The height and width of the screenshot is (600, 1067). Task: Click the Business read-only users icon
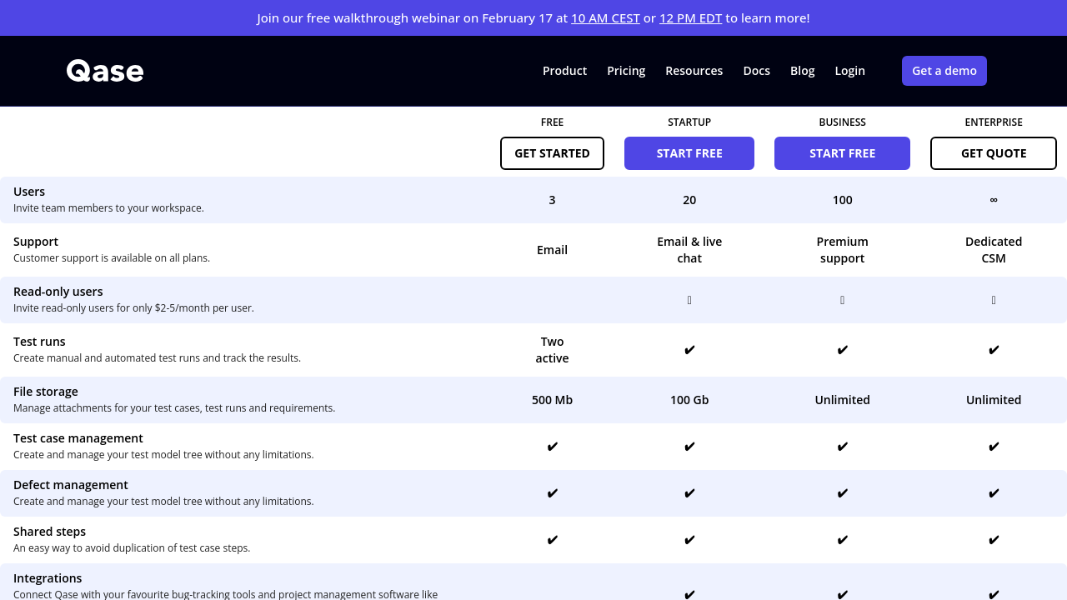tap(842, 300)
